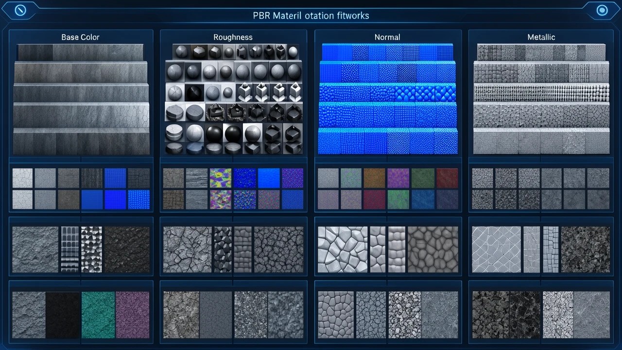Select the brownish-grey cobblestone tile in Normal third row

coord(432,249)
